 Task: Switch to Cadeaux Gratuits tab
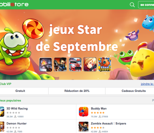coord(134,91)
